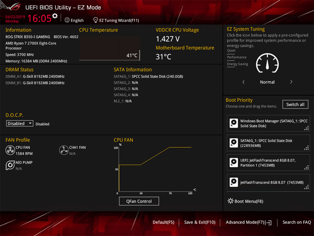Viewport: 314px width, 236px height.
Task: Click SATA6G_2: N/A row
Action: (x=126, y=83)
